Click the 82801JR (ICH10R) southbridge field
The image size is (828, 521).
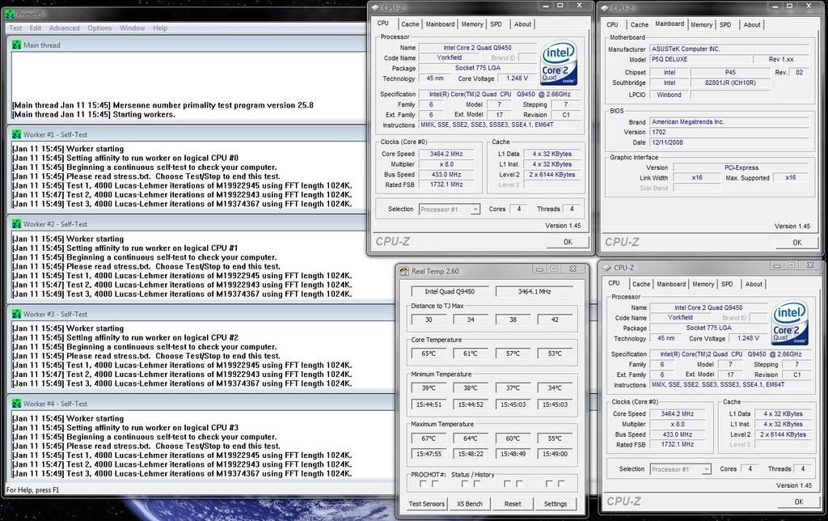coord(730,83)
